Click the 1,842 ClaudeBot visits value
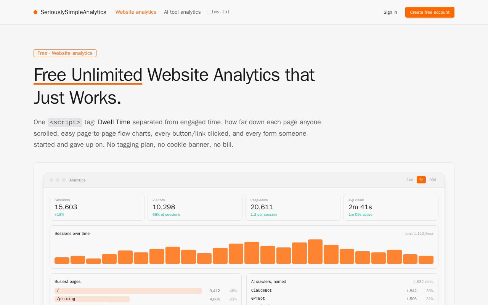 coord(411,291)
